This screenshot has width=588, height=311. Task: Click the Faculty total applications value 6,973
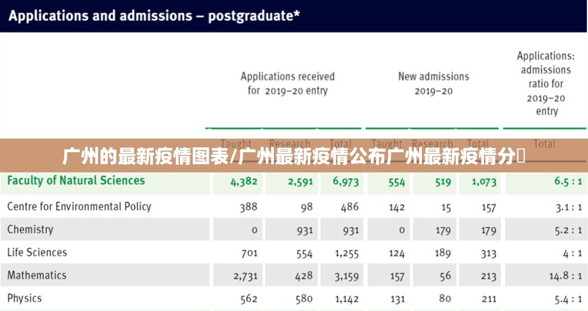point(346,182)
